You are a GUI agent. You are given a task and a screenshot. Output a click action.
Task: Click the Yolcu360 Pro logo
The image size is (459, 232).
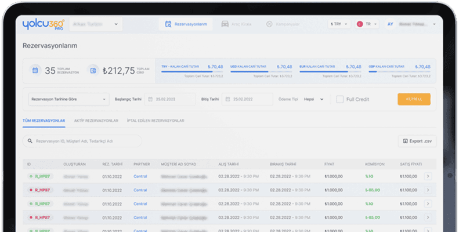pyautogui.click(x=44, y=24)
